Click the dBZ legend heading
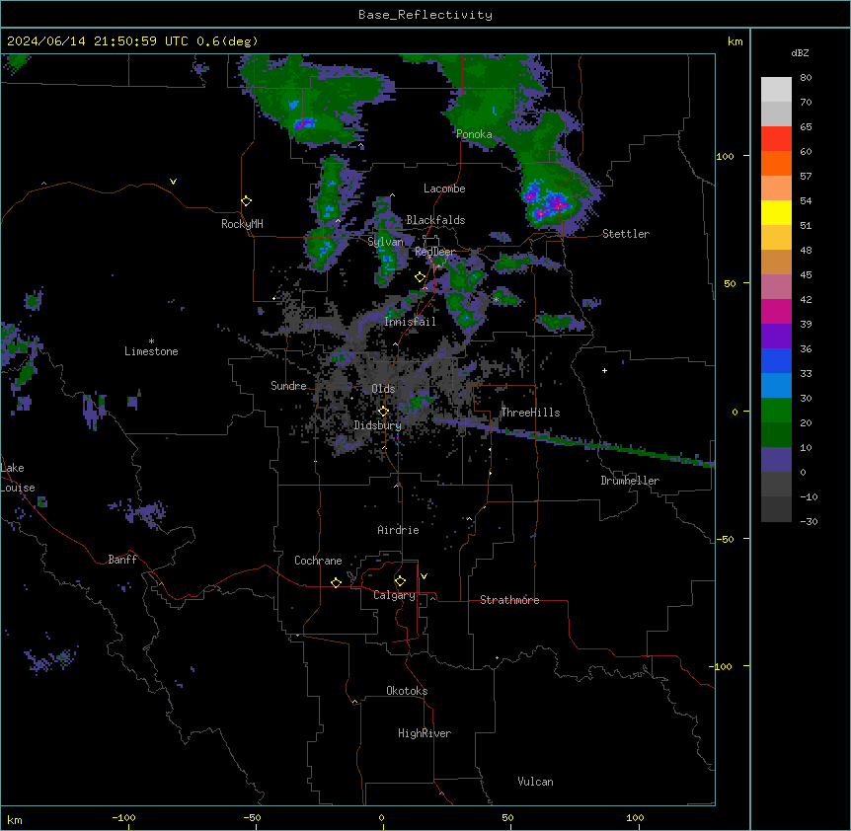This screenshot has height=831, width=851. point(800,52)
